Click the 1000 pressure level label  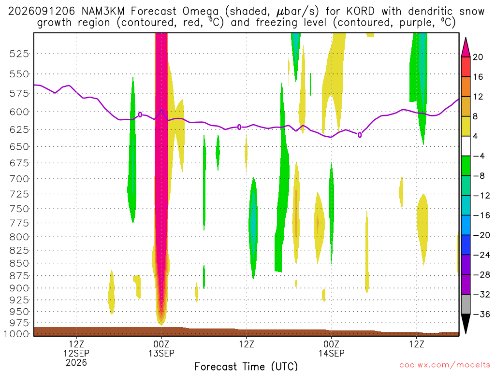(x=16, y=334)
